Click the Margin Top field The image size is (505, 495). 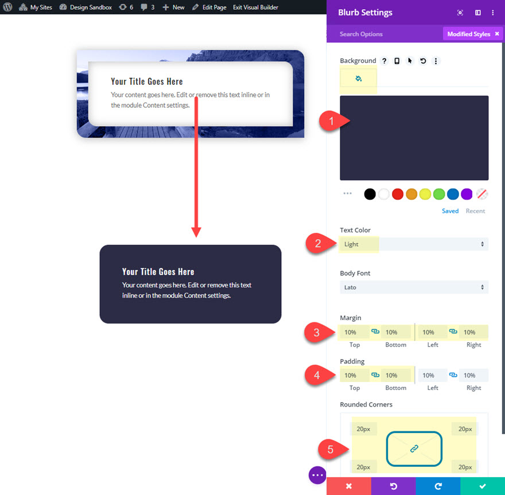[x=354, y=332]
